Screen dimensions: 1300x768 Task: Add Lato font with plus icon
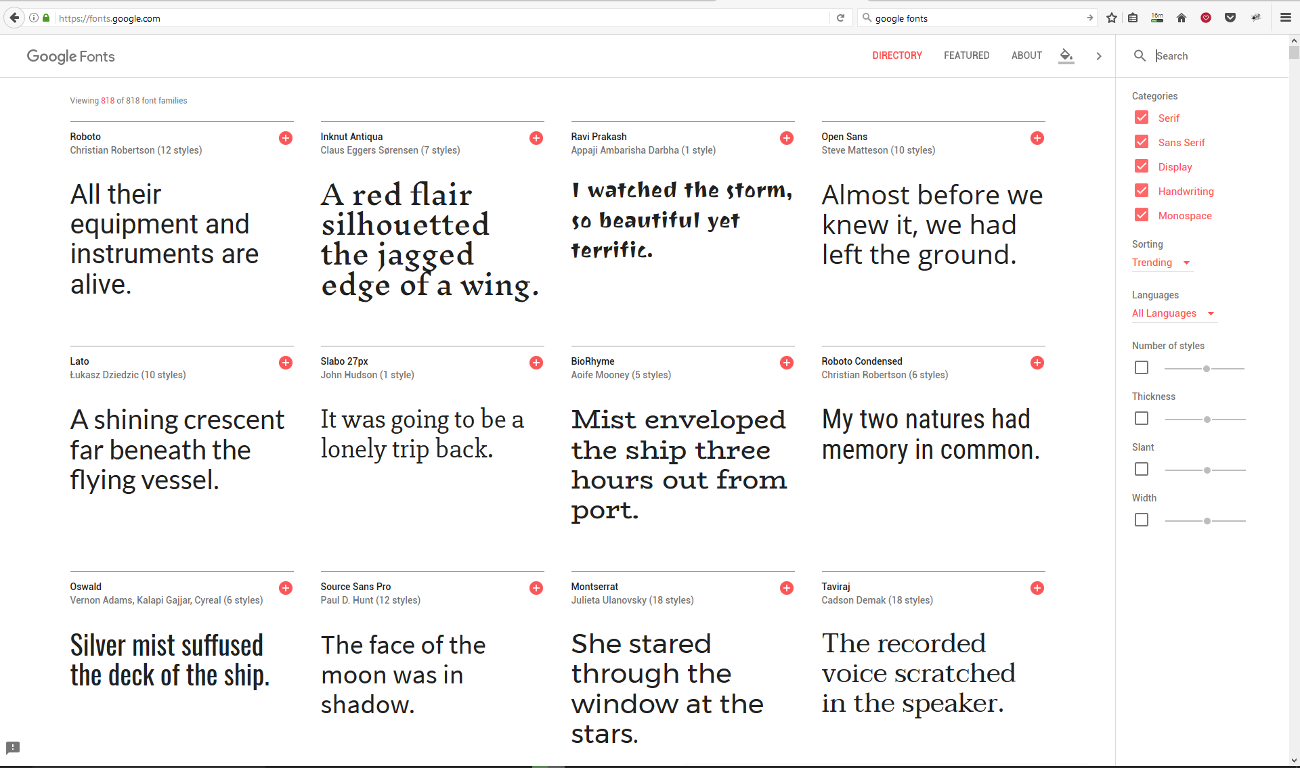(x=286, y=363)
